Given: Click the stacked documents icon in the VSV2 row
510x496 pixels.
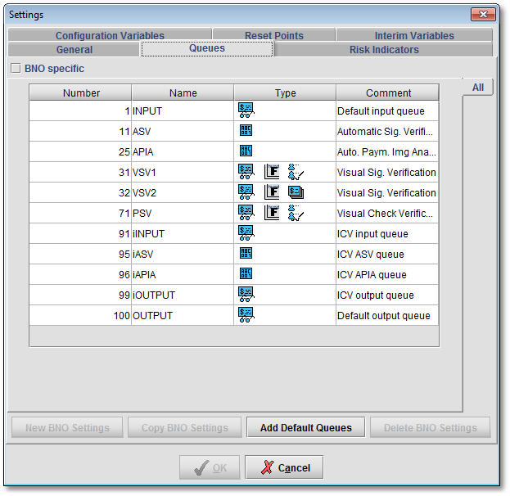Looking at the screenshot, I should coord(296,192).
